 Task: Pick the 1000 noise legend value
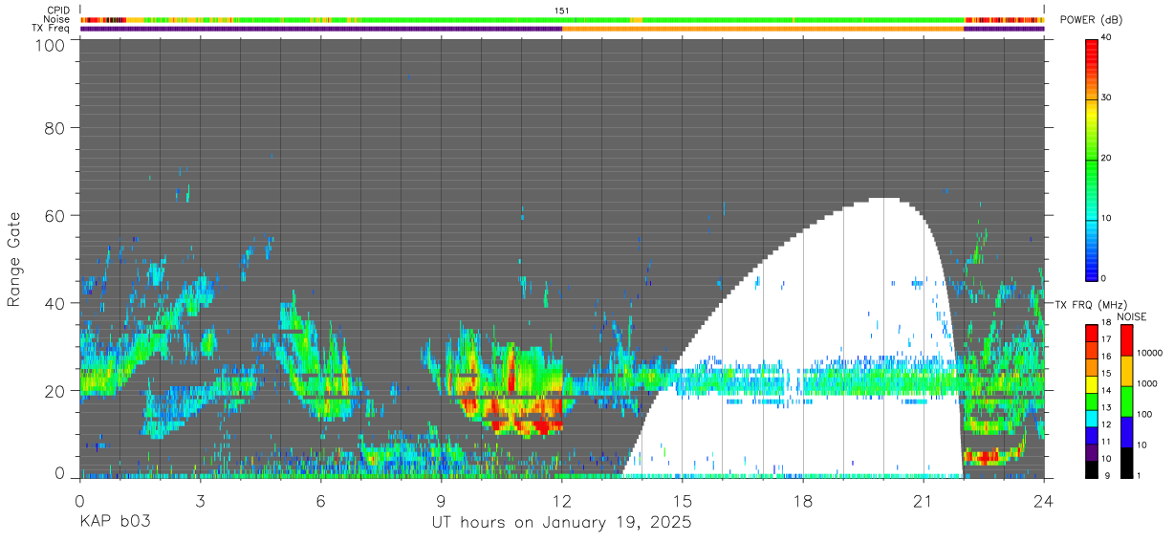click(1147, 383)
